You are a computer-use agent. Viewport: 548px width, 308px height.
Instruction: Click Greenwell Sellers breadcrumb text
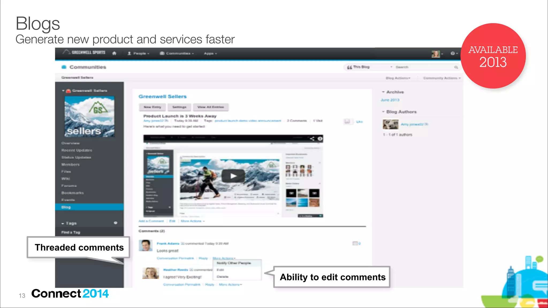click(x=77, y=78)
